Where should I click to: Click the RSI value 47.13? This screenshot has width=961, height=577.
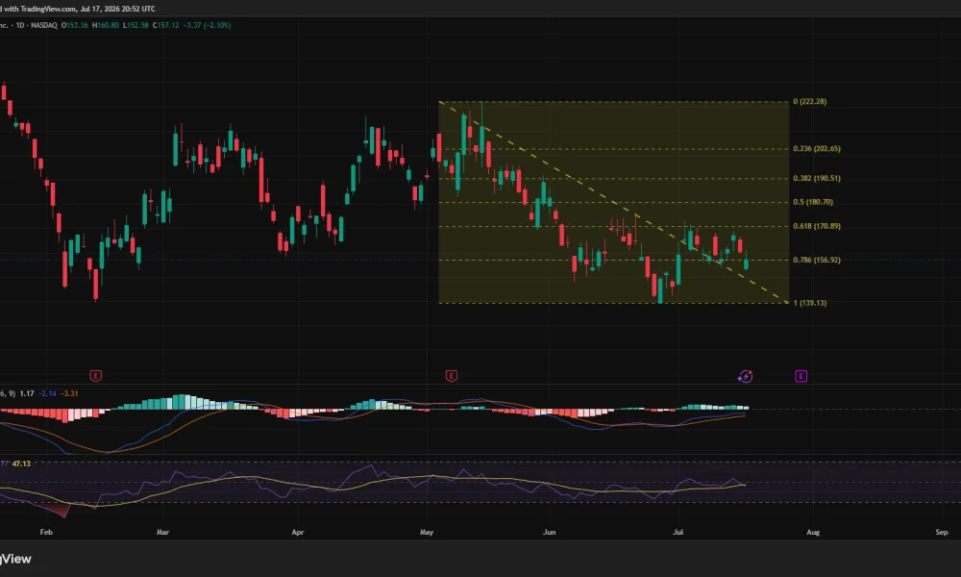[x=21, y=464]
